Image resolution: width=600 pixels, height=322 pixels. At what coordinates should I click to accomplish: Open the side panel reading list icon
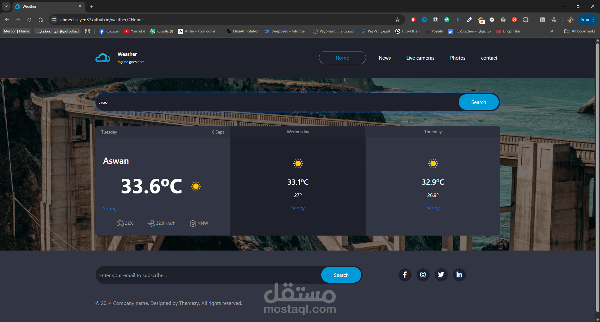click(x=542, y=20)
